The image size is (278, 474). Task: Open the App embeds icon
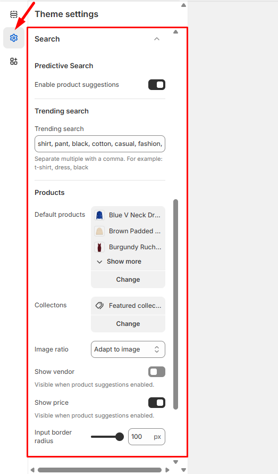click(x=14, y=61)
